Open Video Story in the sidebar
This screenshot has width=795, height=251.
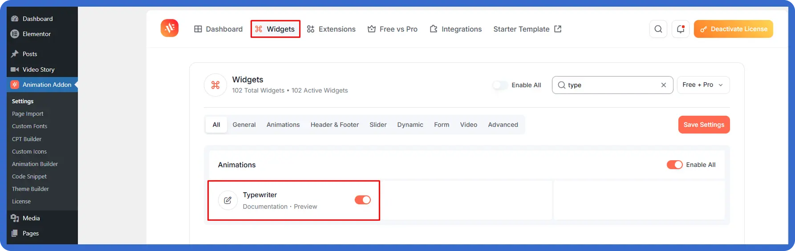coord(38,69)
